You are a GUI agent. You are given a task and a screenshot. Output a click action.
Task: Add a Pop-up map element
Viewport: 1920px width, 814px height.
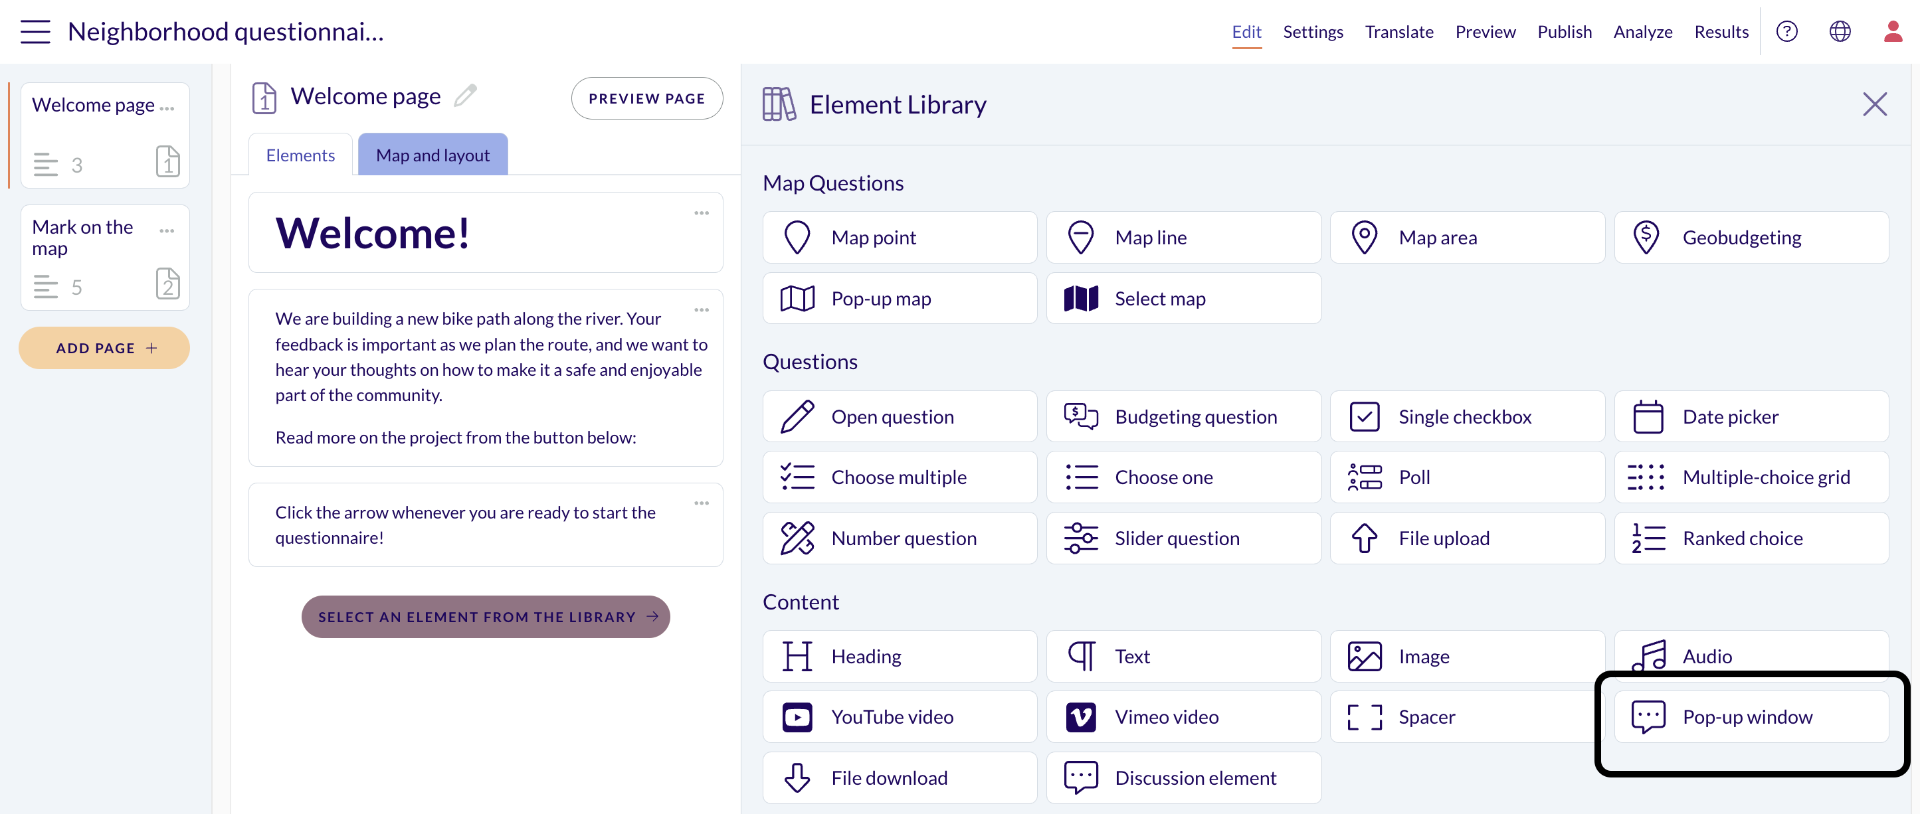(x=900, y=299)
